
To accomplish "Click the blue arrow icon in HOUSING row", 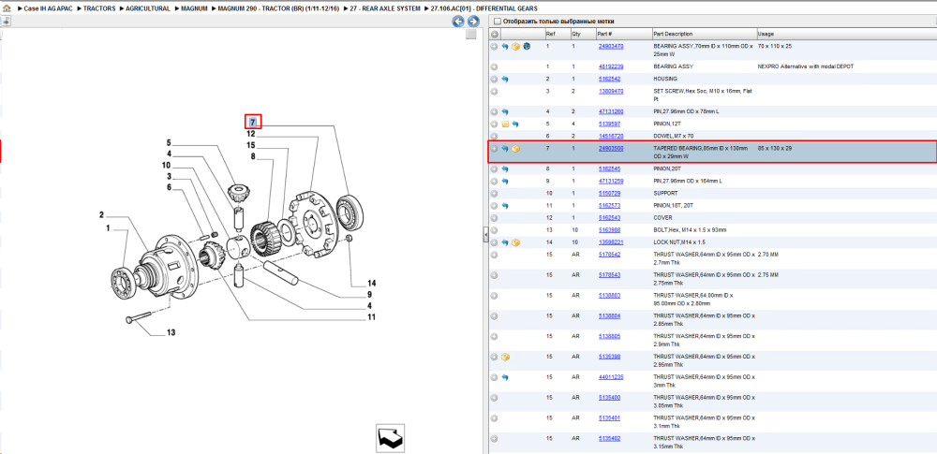I will pos(505,79).
